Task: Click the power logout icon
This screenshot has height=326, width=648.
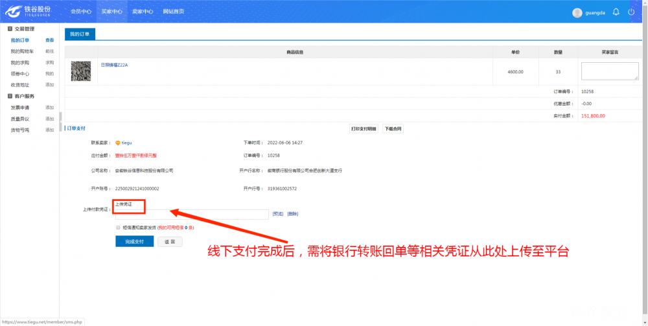Action: tap(631, 12)
